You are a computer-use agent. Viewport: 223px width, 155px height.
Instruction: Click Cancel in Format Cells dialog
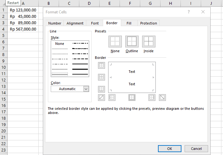(x=196, y=149)
